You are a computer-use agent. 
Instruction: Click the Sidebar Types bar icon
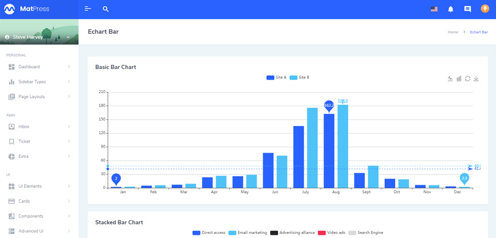tap(12, 82)
